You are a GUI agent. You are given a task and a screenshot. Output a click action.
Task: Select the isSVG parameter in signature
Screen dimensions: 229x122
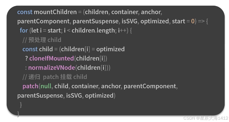pyautogui.click(x=130, y=21)
